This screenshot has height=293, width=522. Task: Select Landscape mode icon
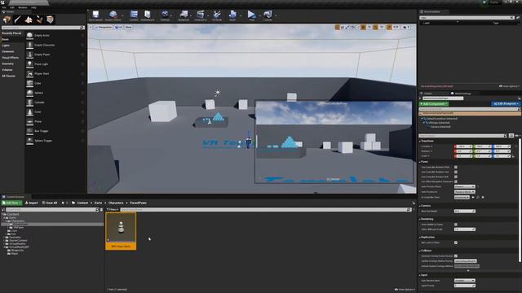(29, 20)
